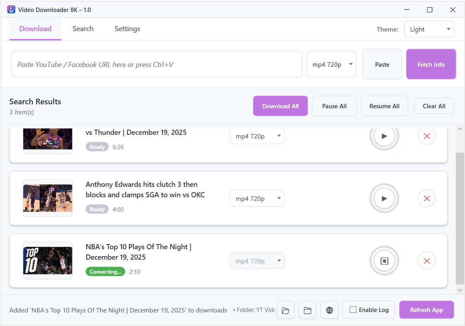The height and width of the screenshot is (326, 465).
Task: Open format dropdown for Anthony Edwards video
Action: pos(257,198)
